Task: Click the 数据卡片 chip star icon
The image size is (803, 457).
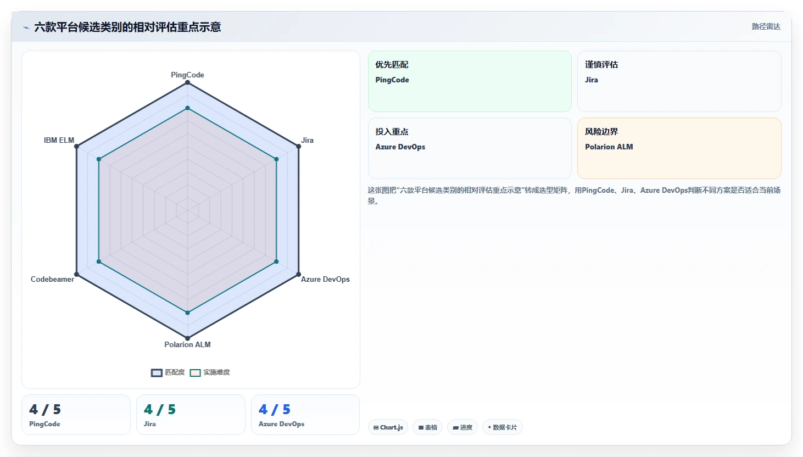Action: point(489,427)
